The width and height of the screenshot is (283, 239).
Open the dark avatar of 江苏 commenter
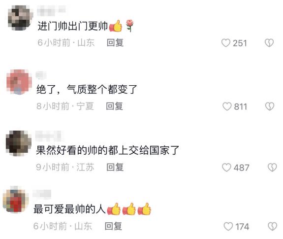coord(18,143)
